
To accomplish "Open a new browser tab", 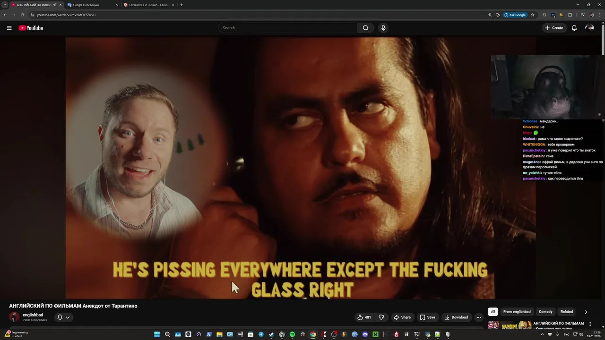I will click(181, 5).
